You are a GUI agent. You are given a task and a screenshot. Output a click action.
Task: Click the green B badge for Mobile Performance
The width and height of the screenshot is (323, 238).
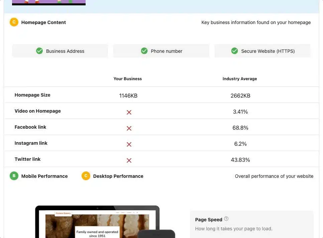coord(14,176)
